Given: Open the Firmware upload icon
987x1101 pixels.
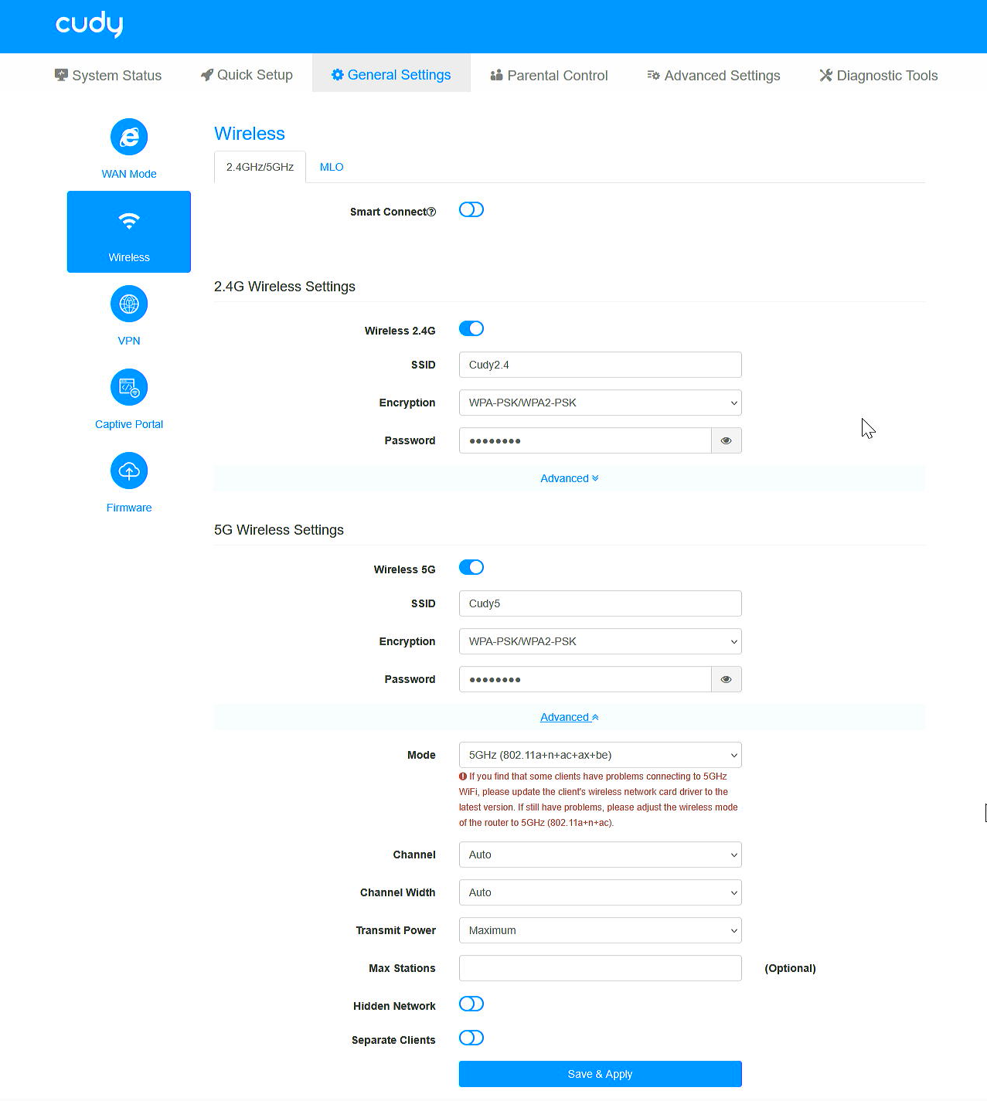Looking at the screenshot, I should (x=129, y=471).
